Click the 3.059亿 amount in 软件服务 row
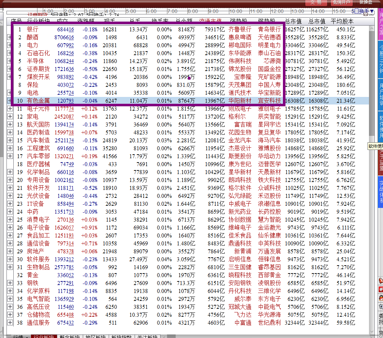Image resolution: width=383 pixels, height=338 pixels. 186,259
